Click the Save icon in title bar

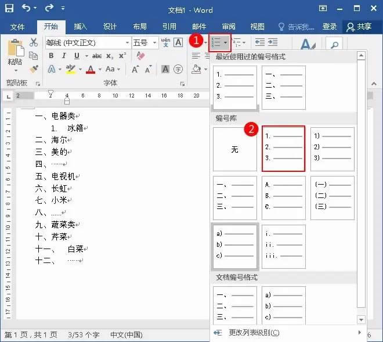click(x=9, y=9)
